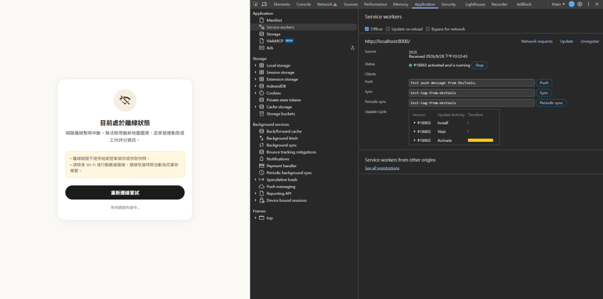
Task: Expand the Session storage tree node
Action: click(256, 72)
